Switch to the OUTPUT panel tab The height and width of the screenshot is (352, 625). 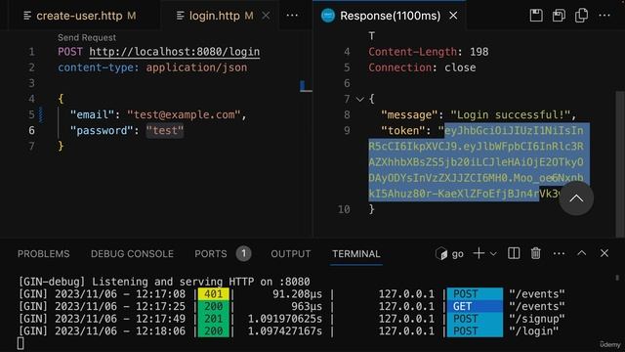(x=291, y=254)
